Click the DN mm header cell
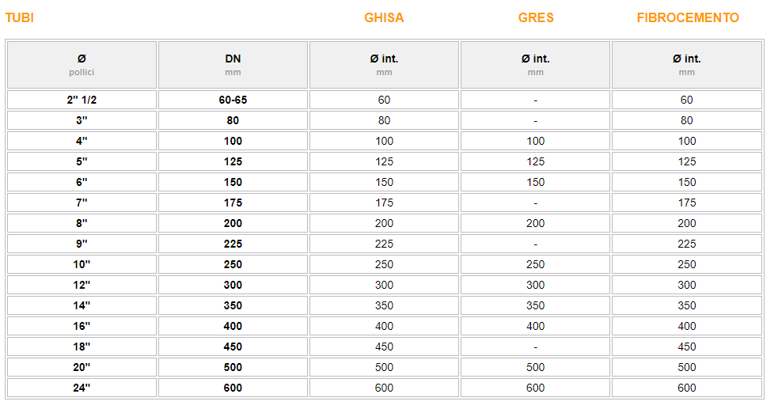778x409 pixels. tap(233, 65)
